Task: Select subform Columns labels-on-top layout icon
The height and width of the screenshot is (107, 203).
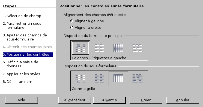Action: [x=99, y=78]
